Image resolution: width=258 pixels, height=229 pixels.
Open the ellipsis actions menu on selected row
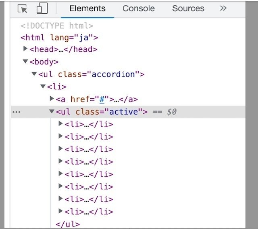(x=17, y=112)
